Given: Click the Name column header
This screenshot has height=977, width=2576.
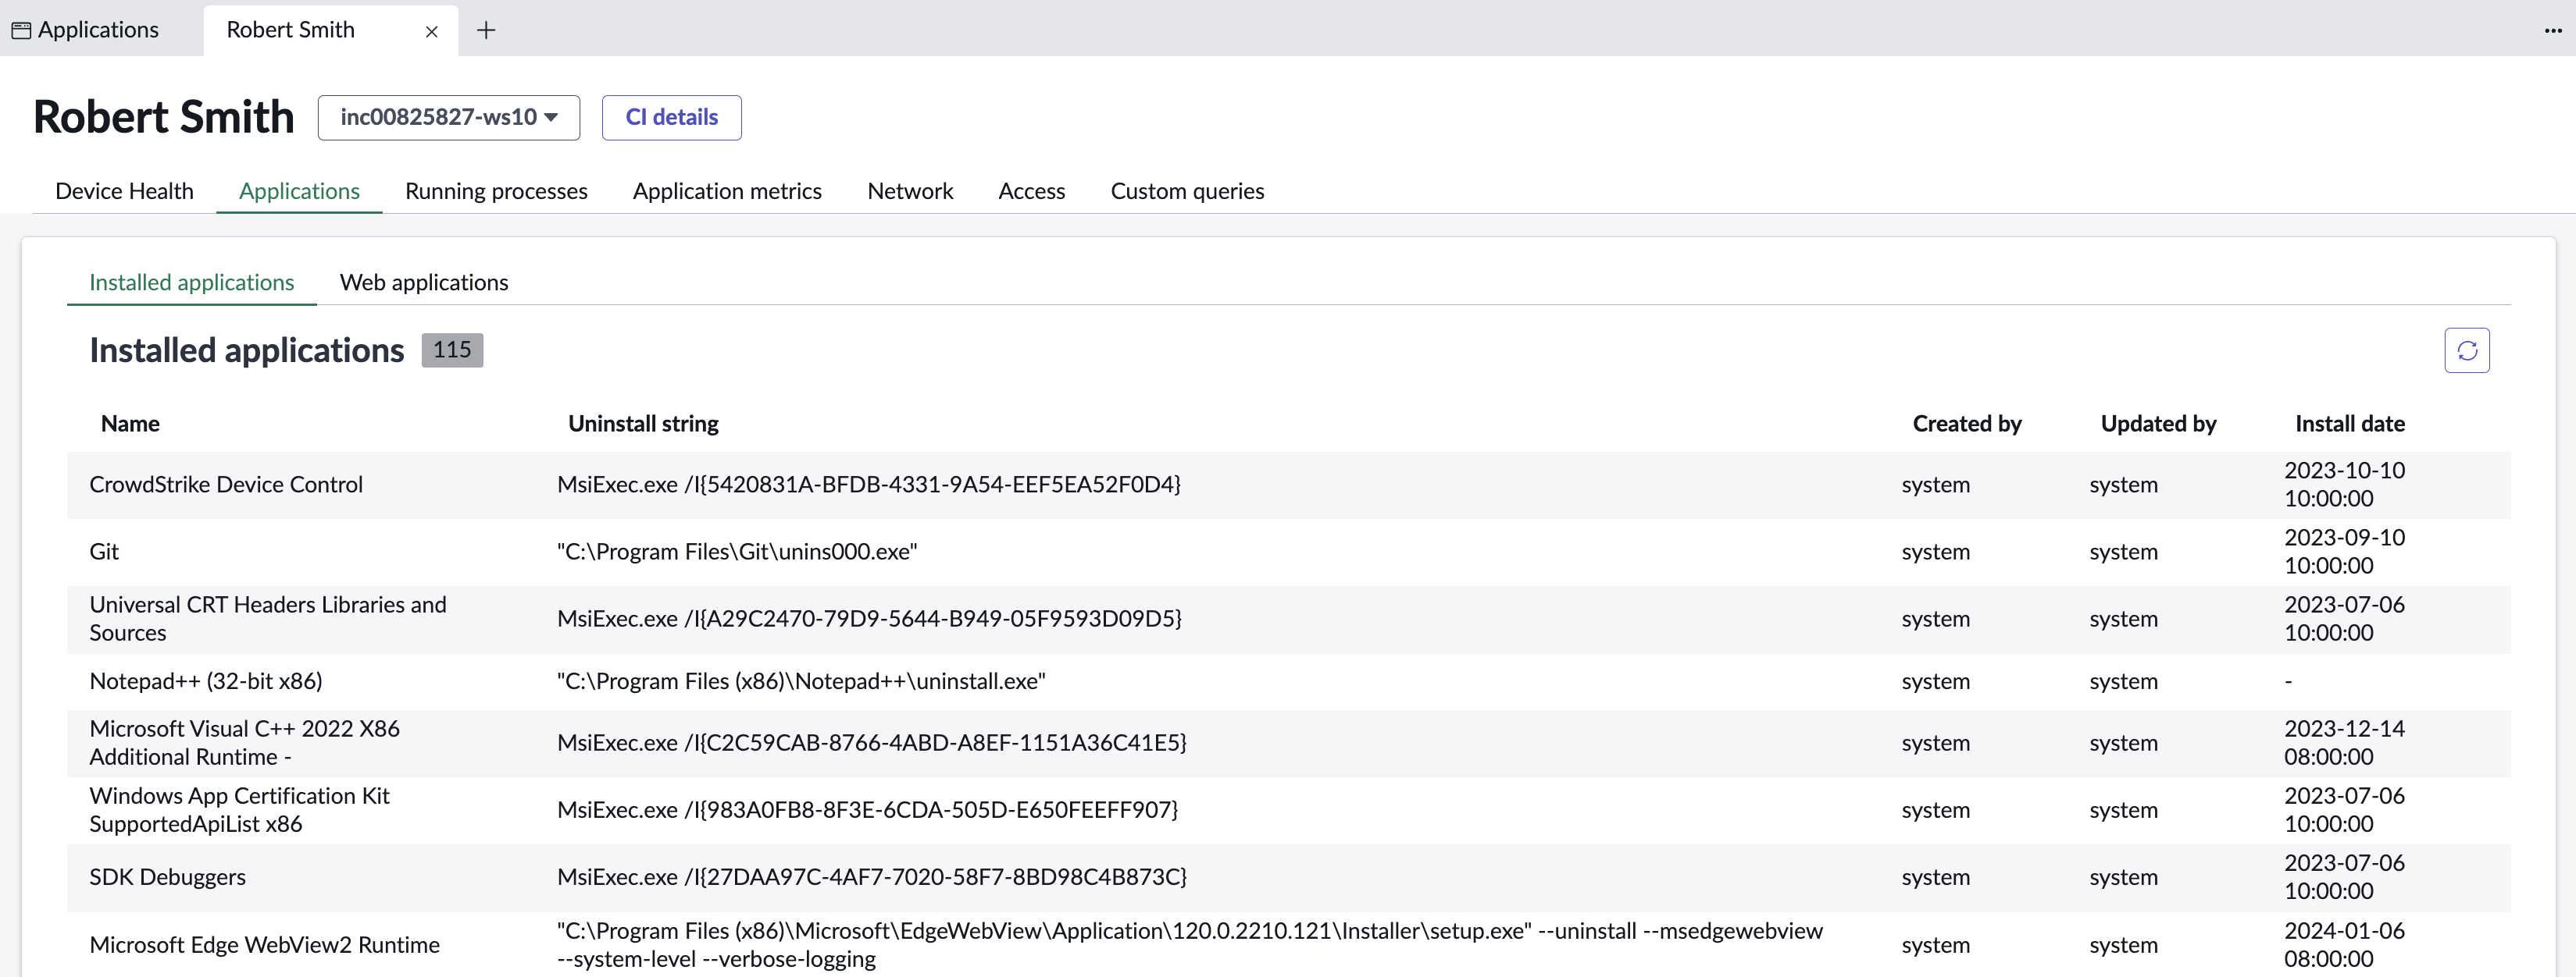Looking at the screenshot, I should point(130,424).
